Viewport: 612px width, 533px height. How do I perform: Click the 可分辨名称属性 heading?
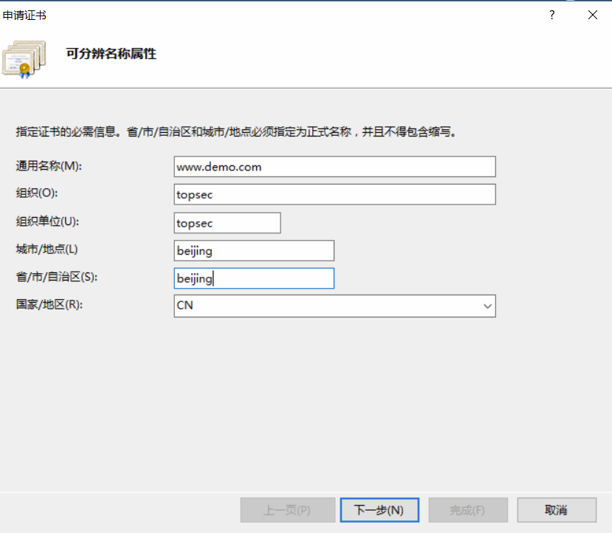point(111,53)
